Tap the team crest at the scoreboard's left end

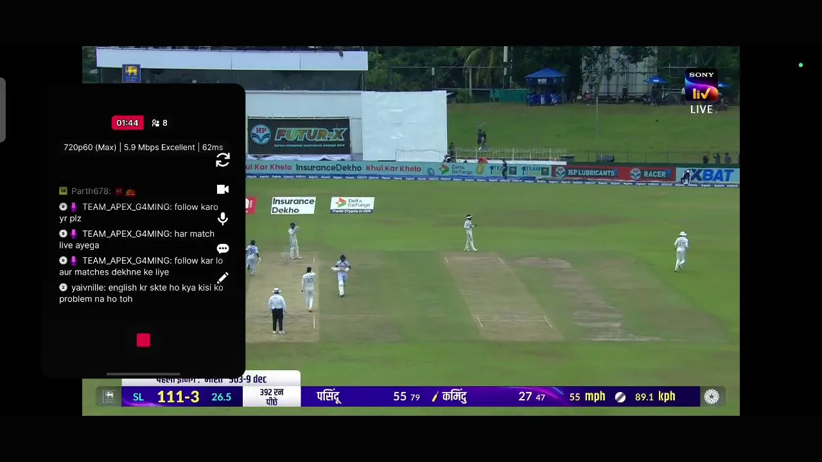point(109,397)
